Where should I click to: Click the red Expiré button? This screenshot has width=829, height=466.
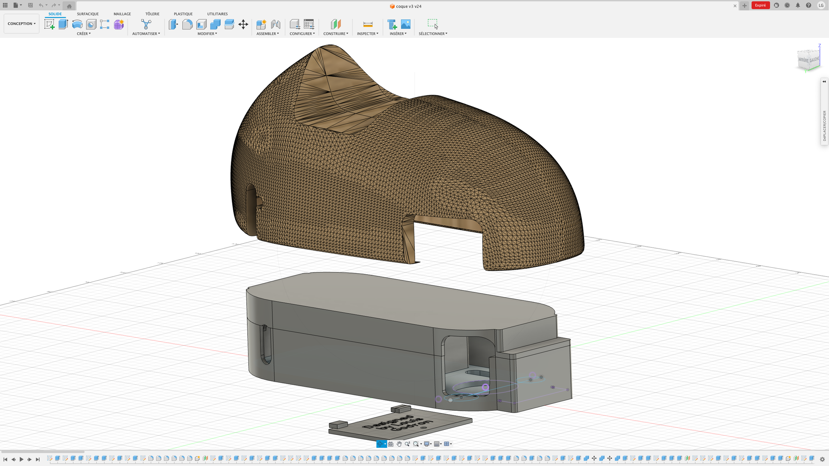(x=760, y=5)
